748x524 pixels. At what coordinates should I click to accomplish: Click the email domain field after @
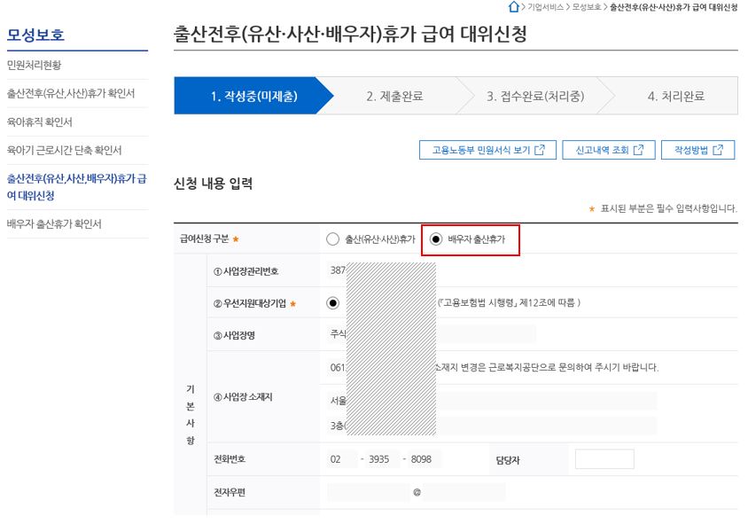(464, 492)
